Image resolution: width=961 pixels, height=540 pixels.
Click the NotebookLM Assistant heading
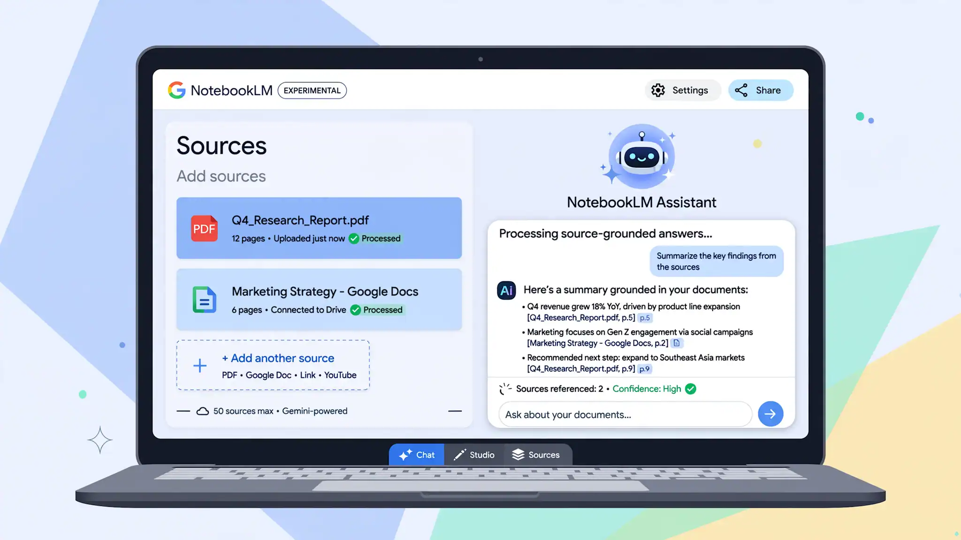point(641,202)
